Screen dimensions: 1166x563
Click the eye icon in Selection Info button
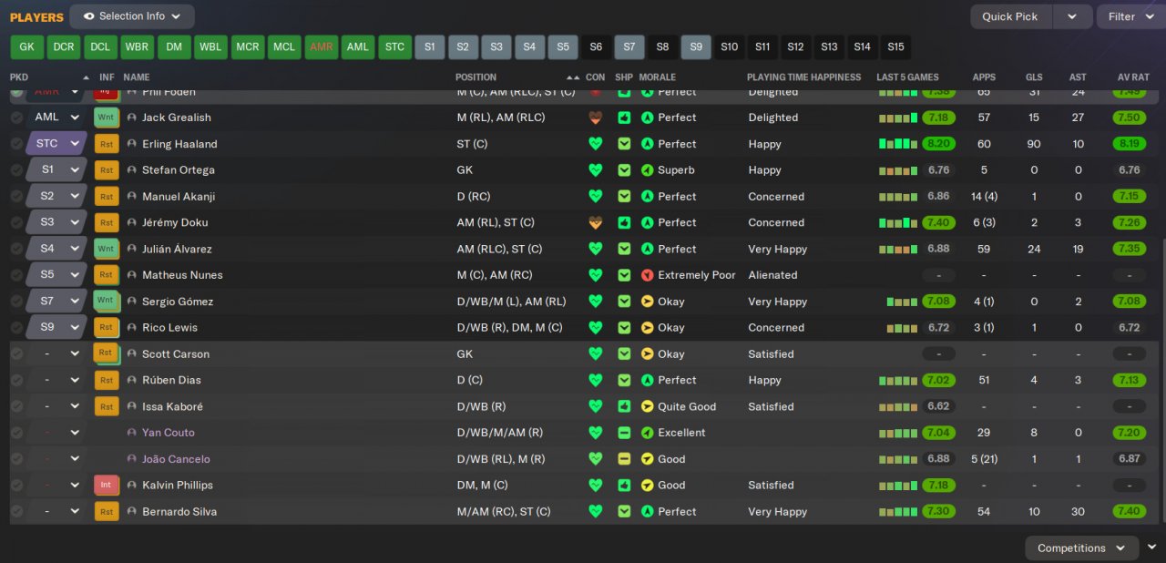click(88, 16)
